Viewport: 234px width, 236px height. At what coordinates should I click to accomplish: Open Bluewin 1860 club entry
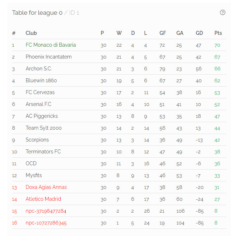[41, 80]
